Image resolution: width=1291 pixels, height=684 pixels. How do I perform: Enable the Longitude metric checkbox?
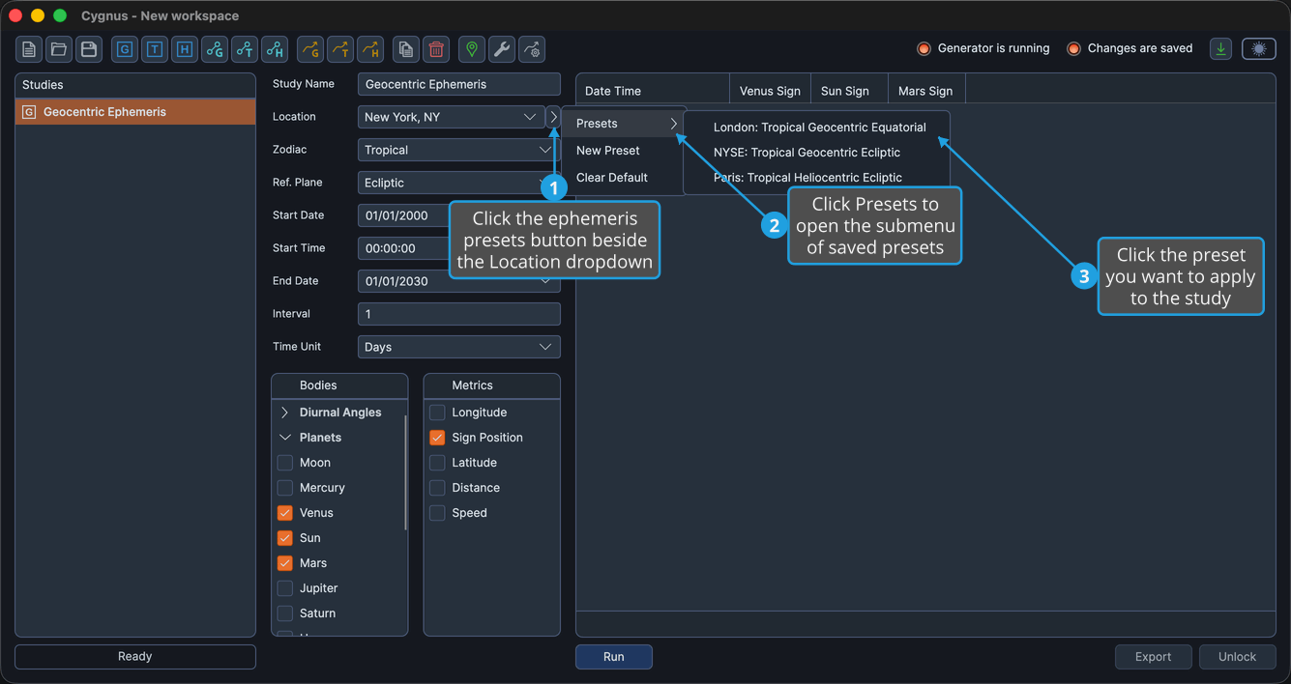point(437,413)
